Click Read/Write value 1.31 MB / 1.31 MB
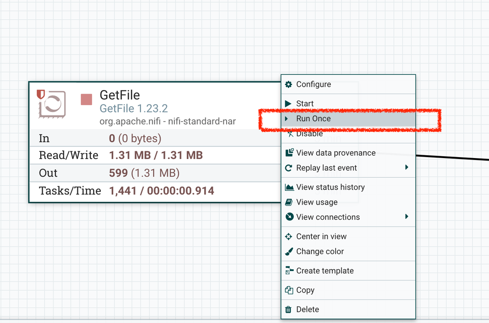The width and height of the screenshot is (489, 323). [x=156, y=155]
